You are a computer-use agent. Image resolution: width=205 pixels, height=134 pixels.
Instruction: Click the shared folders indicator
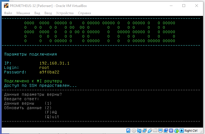(155, 131)
